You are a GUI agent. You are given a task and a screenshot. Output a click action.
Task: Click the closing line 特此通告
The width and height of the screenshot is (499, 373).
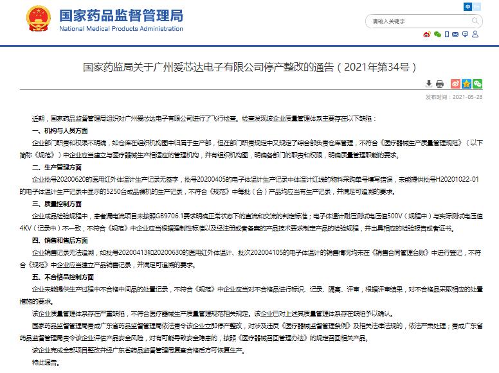pos(46,362)
